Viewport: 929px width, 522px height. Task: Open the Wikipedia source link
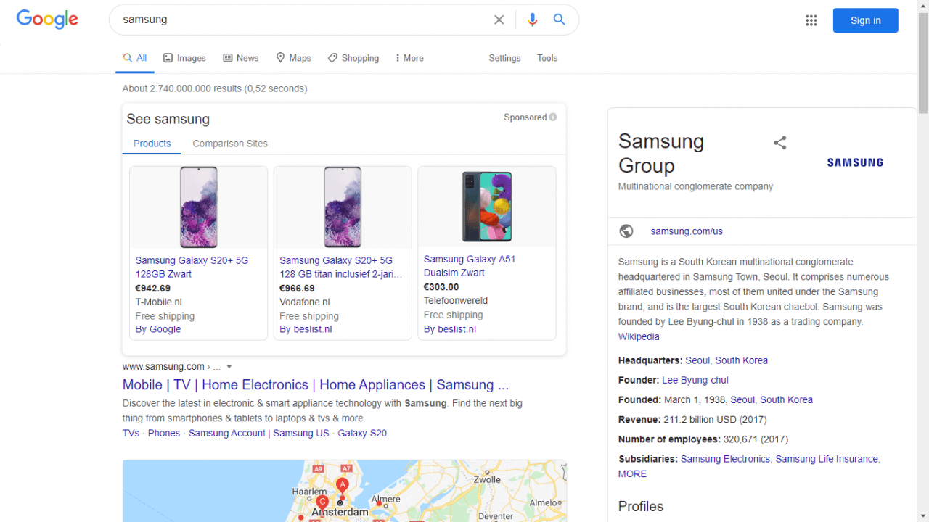pos(639,336)
